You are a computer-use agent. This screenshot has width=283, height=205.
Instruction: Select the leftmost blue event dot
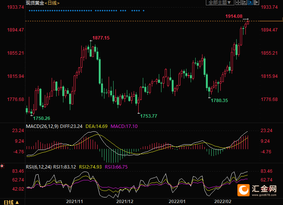point(29,11)
